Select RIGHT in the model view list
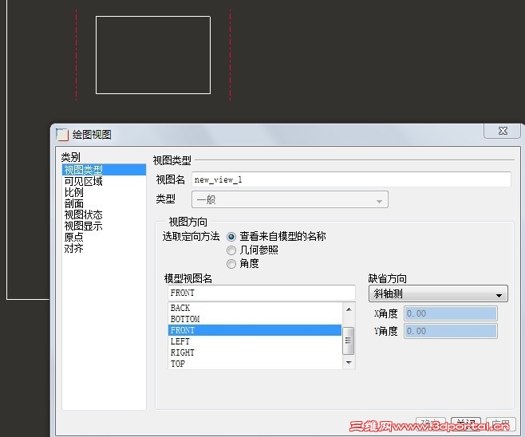This screenshot has width=525, height=437. (255, 352)
